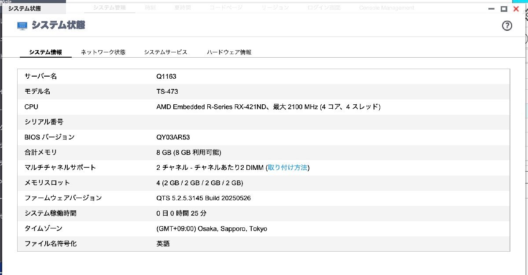Open the システムサービス tab
Screen dimensions: 528x275
point(166,52)
